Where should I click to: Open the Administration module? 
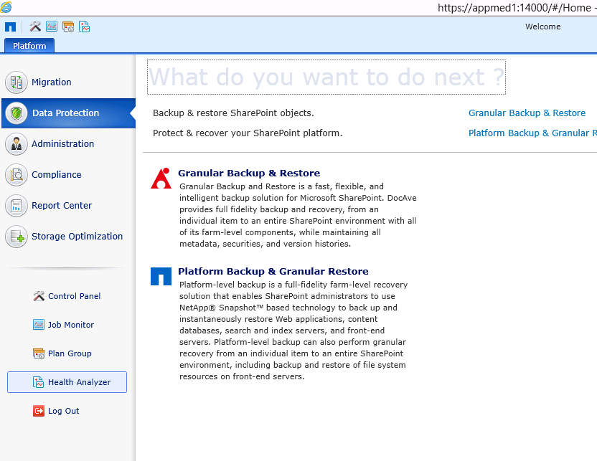tap(62, 144)
